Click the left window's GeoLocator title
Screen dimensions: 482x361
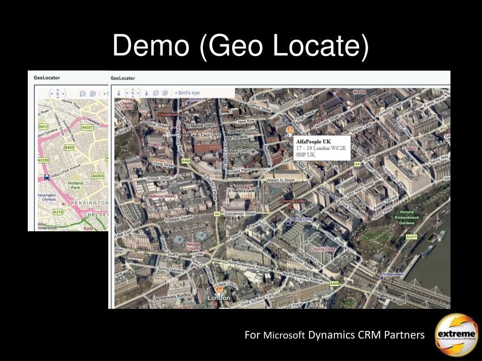point(47,78)
